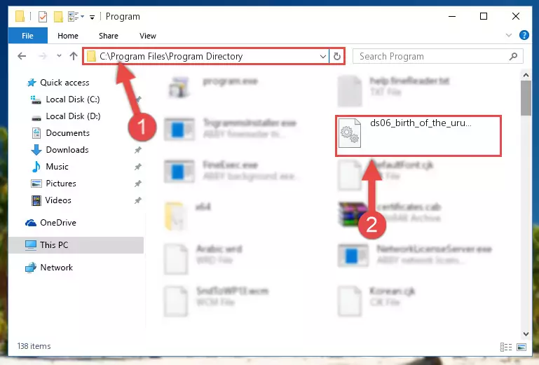This screenshot has width=539, height=365.
Task: Select Network in navigation pane
Action: coord(56,268)
